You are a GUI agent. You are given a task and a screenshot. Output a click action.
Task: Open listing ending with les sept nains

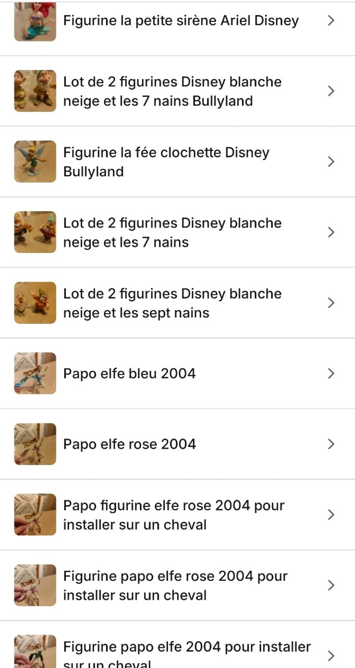172,303
